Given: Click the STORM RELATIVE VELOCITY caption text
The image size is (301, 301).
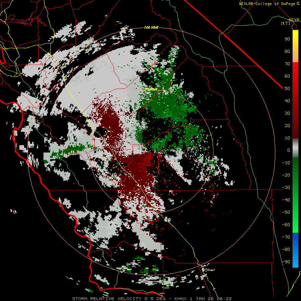Looking at the screenshot, I should coord(107,299).
